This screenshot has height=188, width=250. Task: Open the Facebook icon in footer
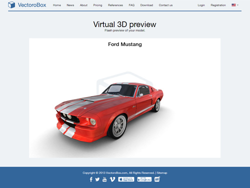coord(91,179)
